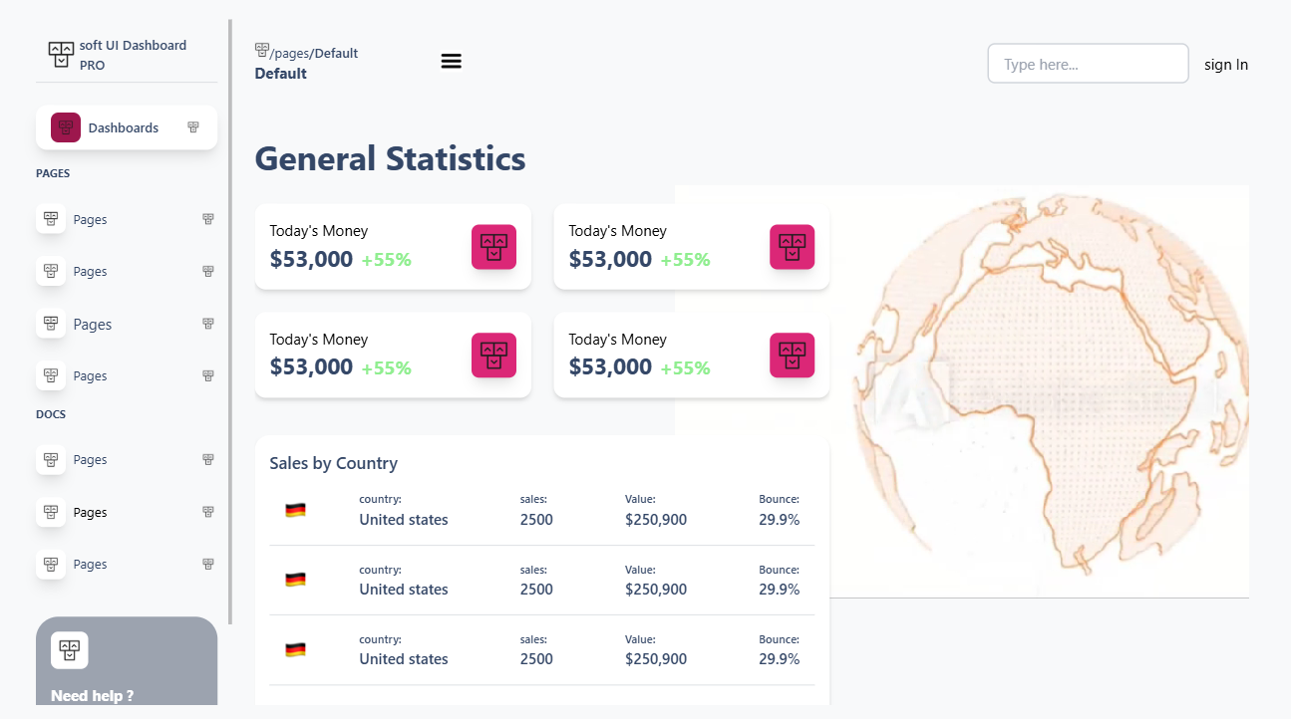
Task: Click the Soft UI Dashboard PRO logo icon
Action: coord(61,54)
